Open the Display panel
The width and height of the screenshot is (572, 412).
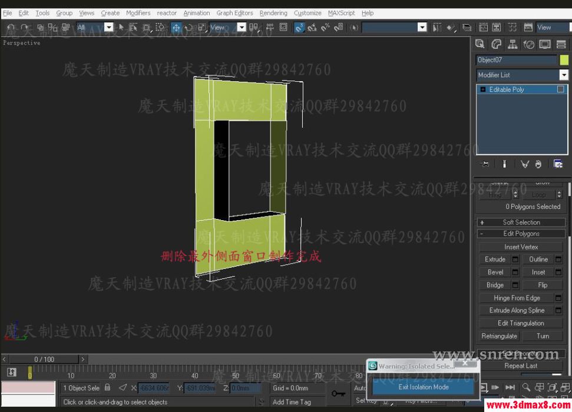[544, 44]
